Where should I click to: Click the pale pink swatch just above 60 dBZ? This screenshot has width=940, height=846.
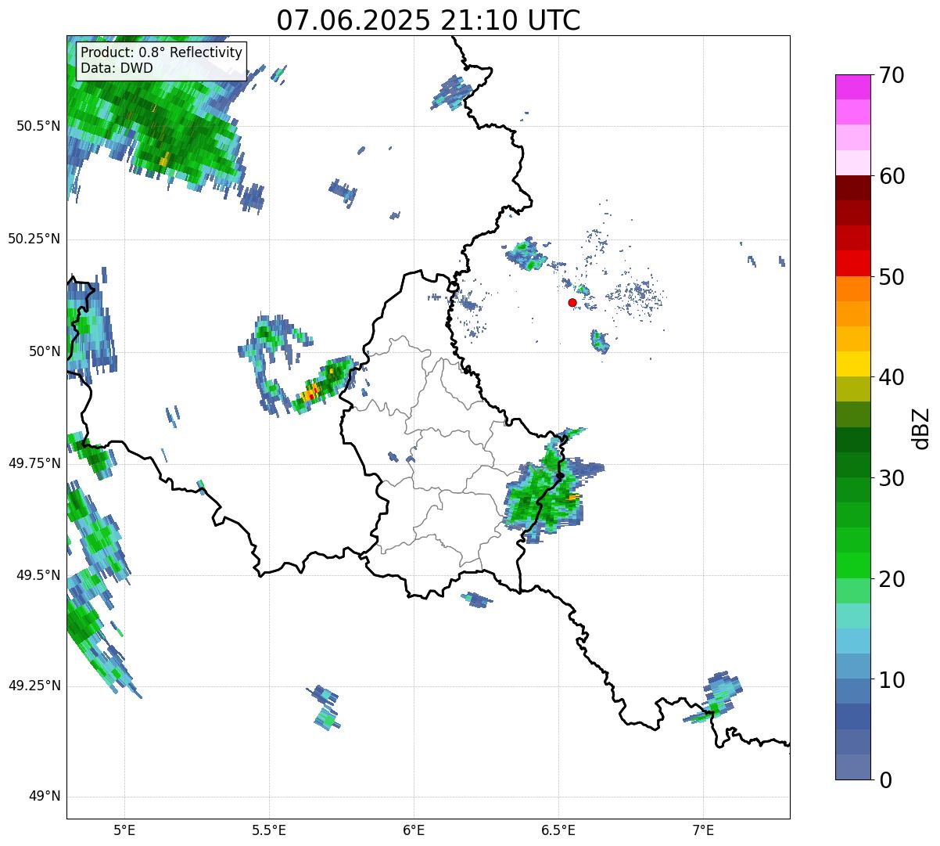tap(852, 163)
